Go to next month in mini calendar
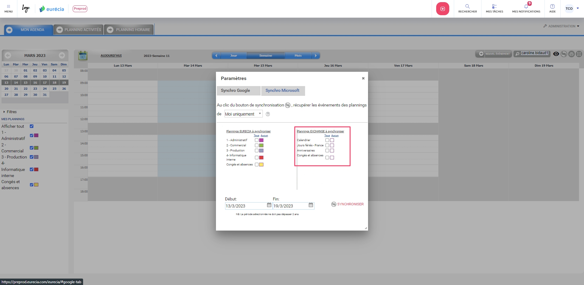The height and width of the screenshot is (285, 584). click(62, 55)
